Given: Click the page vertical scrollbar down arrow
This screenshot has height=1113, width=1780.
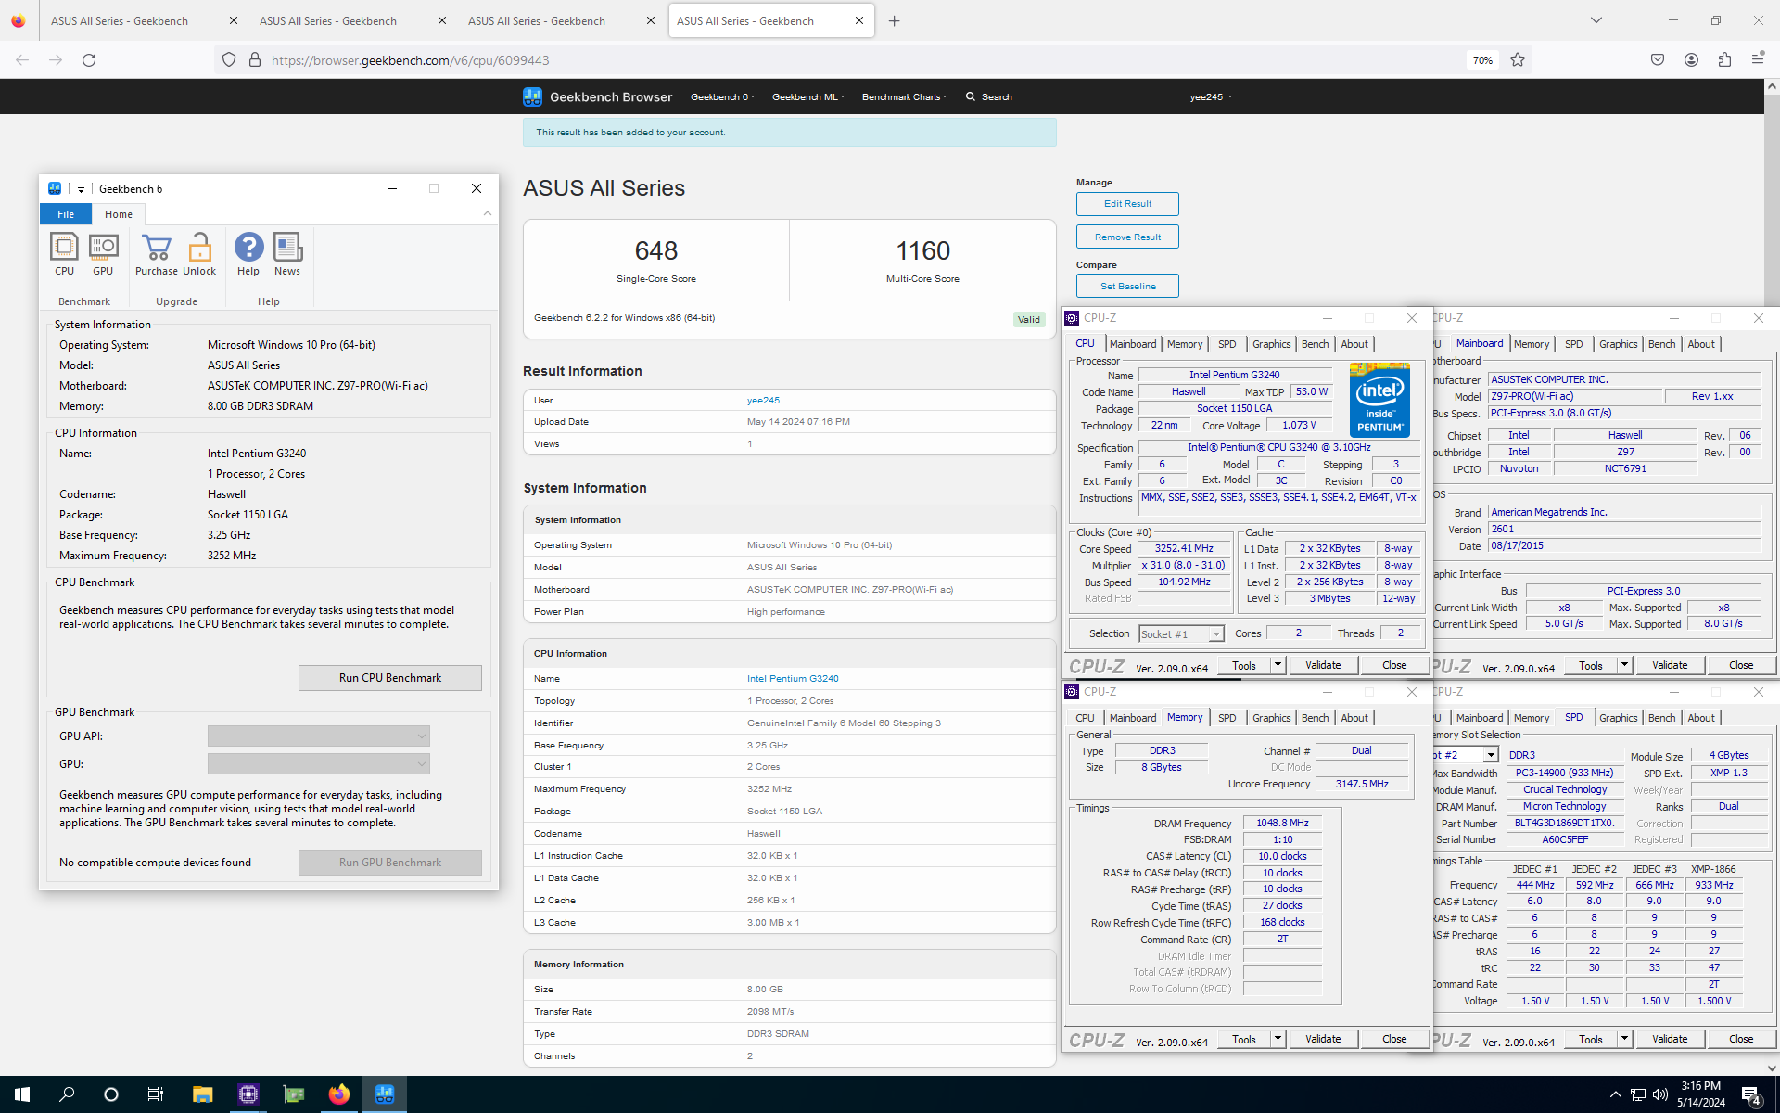Looking at the screenshot, I should (1772, 1068).
